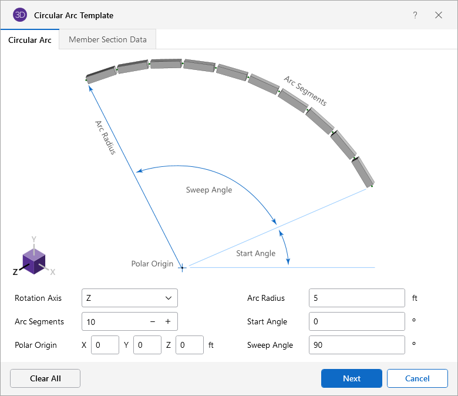Screen dimensions: 458x396
Task: Click the Polar Origin crosshair marker in diagram
Action: pos(182,267)
